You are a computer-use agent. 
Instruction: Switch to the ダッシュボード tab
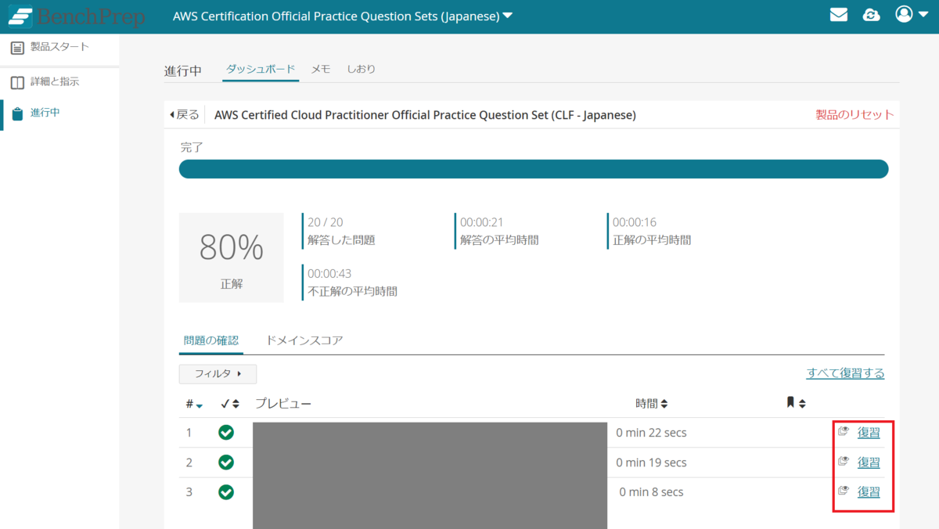click(x=261, y=69)
